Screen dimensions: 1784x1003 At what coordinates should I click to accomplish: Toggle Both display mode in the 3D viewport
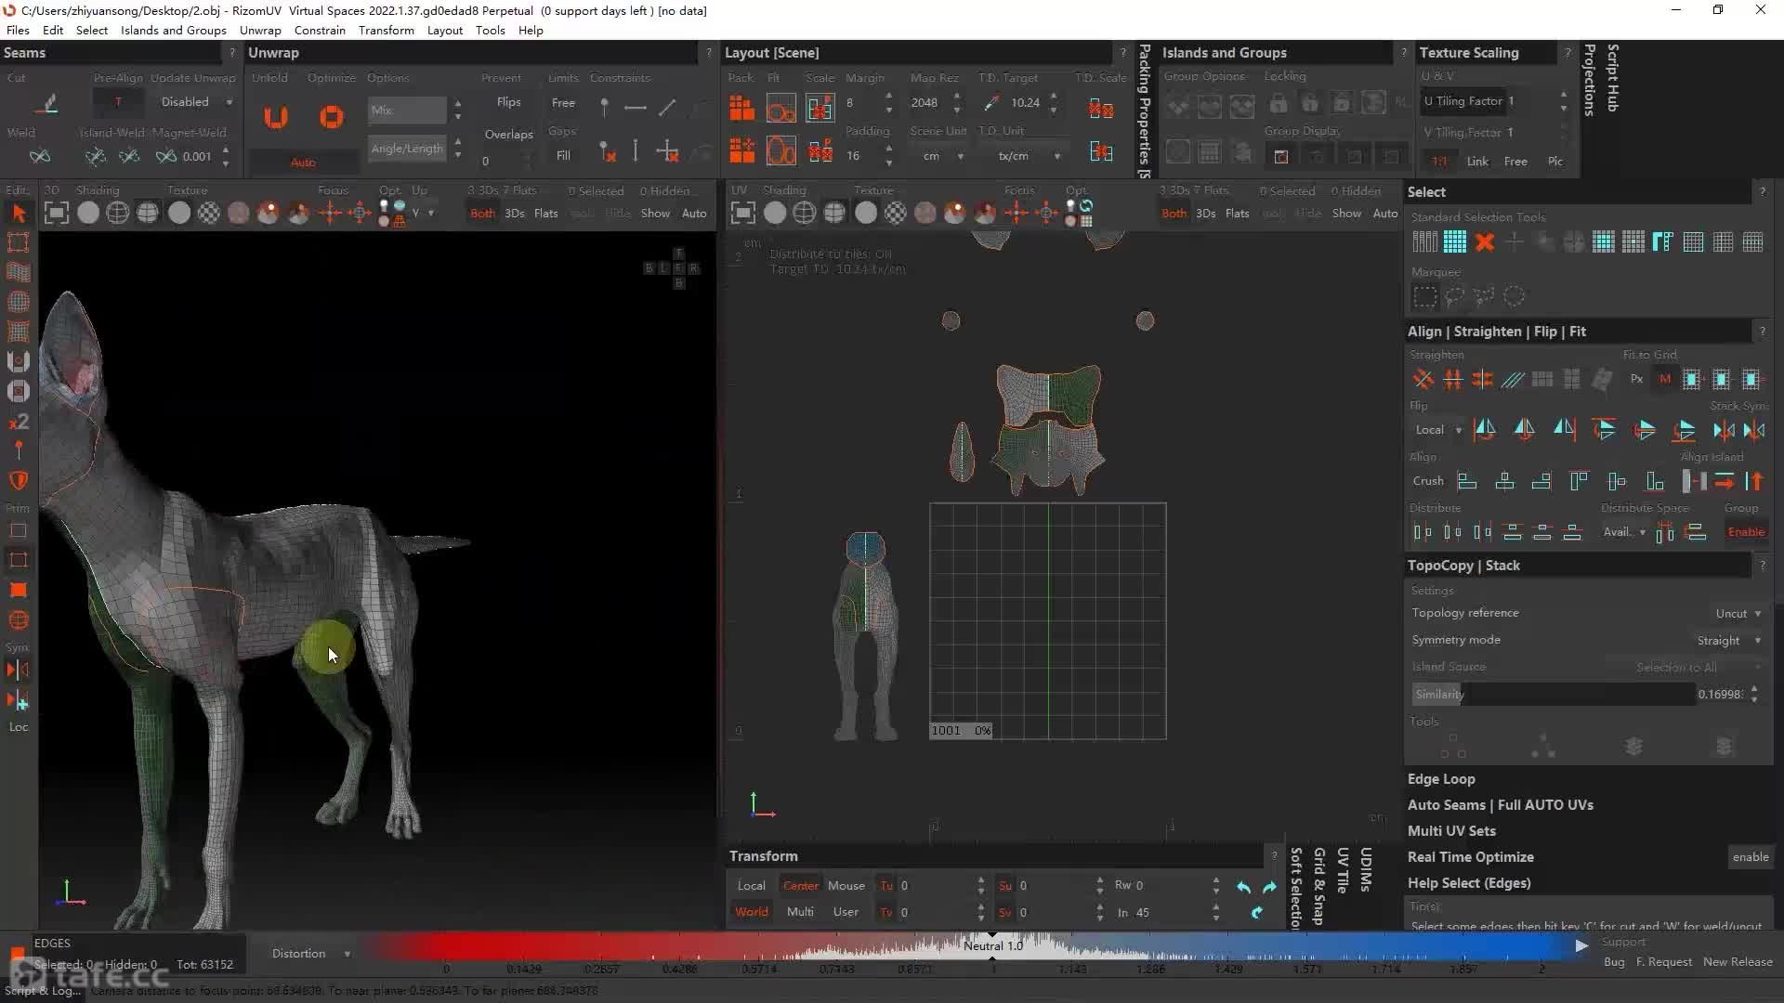pos(482,214)
